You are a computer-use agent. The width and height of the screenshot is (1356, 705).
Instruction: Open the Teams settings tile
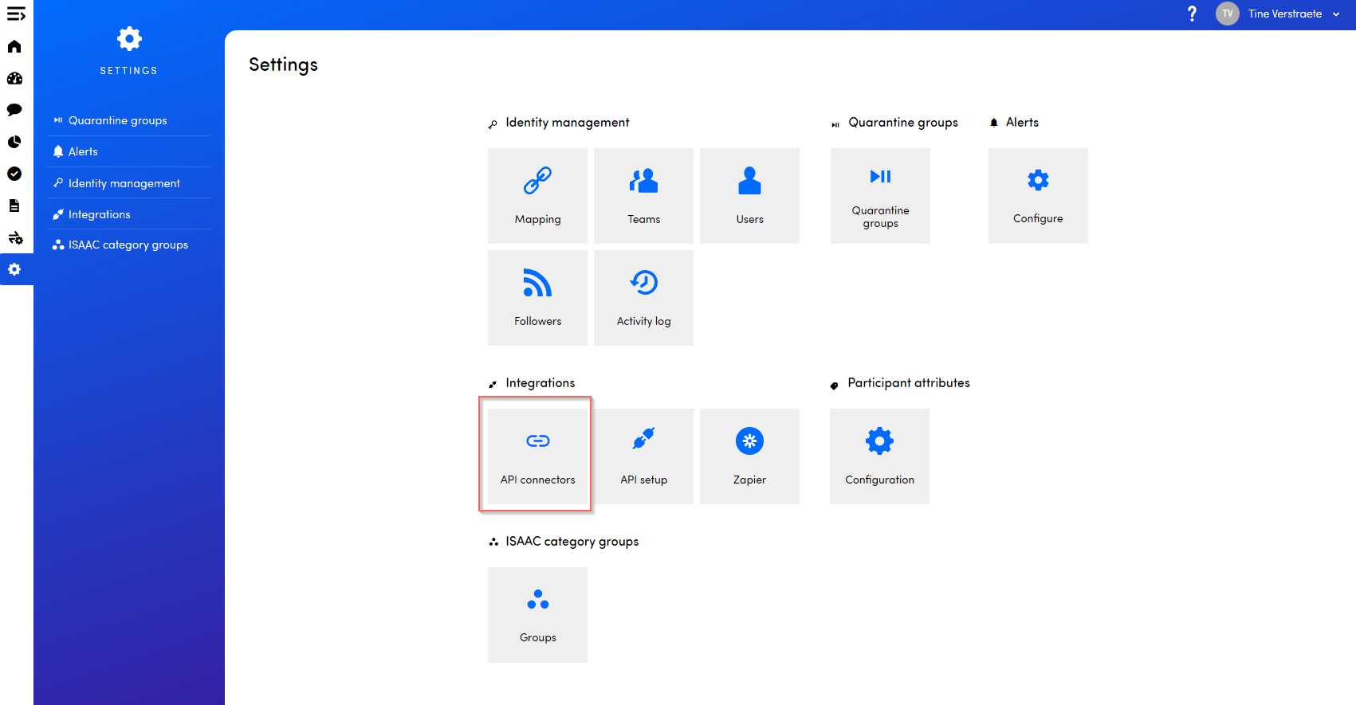[643, 196]
